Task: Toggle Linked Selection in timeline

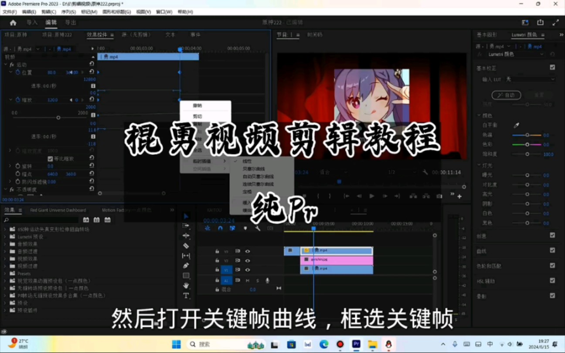Action: [x=232, y=228]
